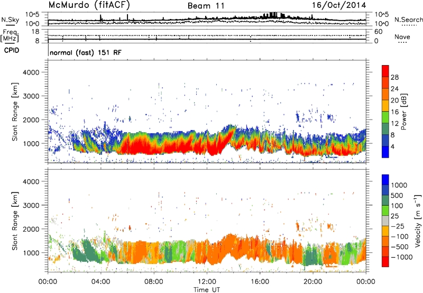Click the 16:00 time tick label

260,282
